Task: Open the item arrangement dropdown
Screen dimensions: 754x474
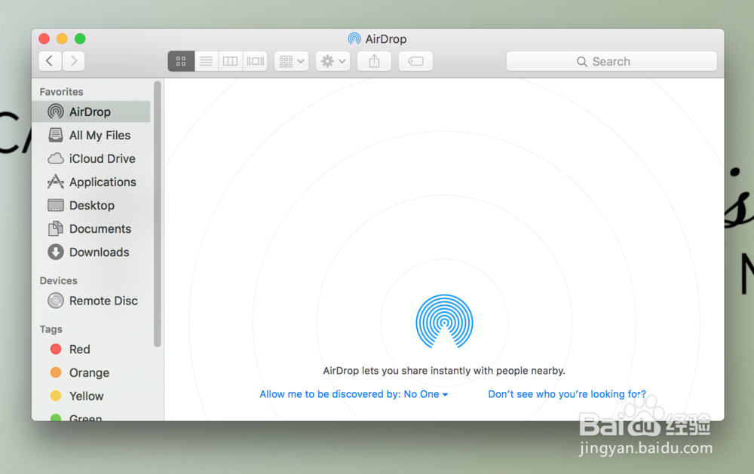Action: coord(291,61)
